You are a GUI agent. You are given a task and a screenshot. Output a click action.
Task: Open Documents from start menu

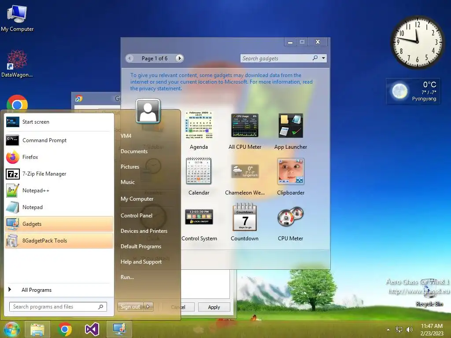pos(134,151)
